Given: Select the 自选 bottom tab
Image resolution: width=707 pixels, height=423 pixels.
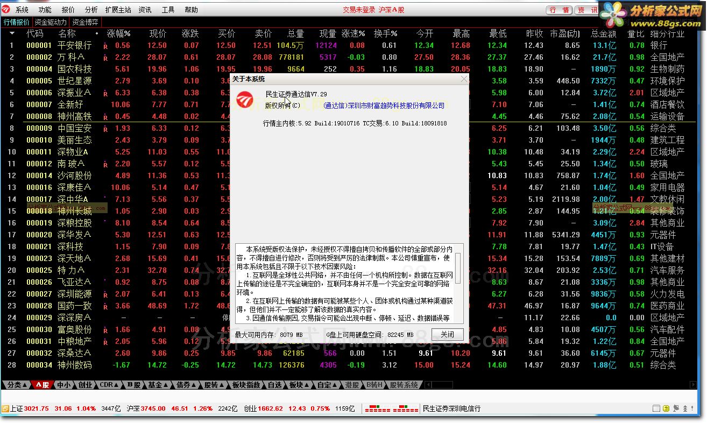Looking at the screenshot, I should pyautogui.click(x=274, y=385).
